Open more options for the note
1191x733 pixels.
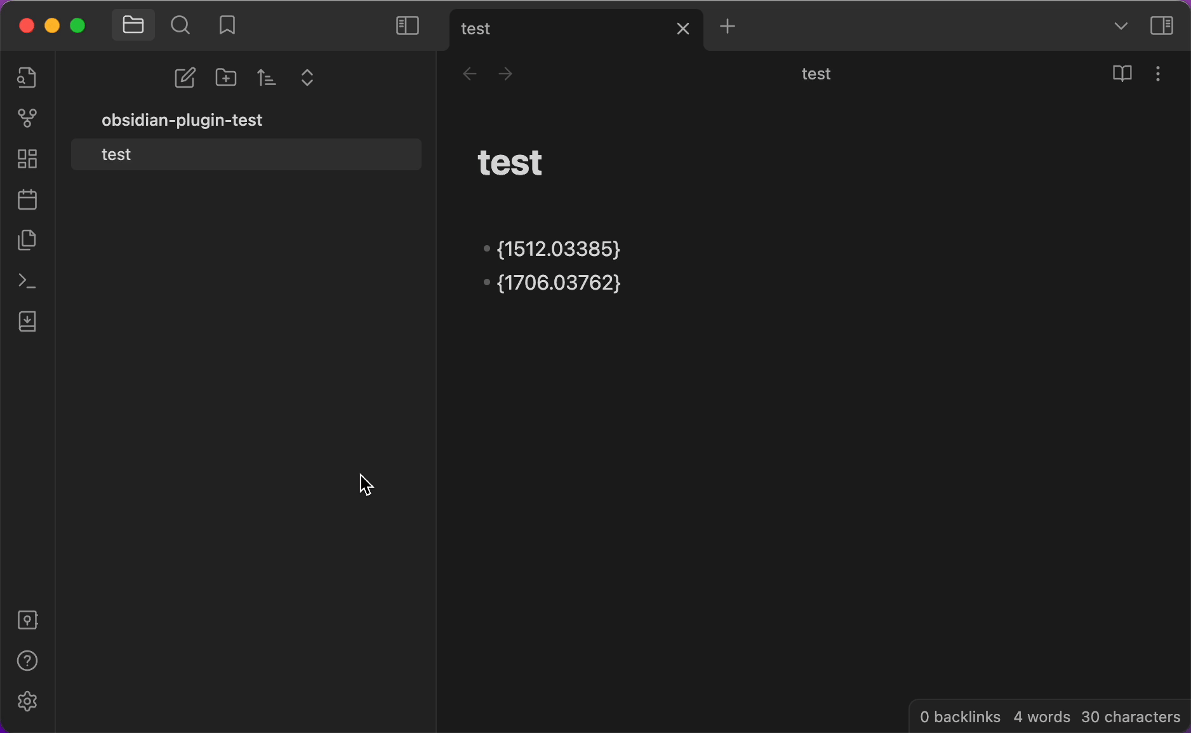(x=1158, y=74)
